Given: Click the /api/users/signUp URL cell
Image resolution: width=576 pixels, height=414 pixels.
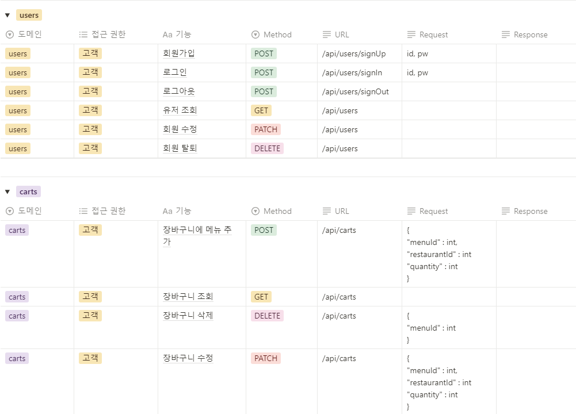Looking at the screenshot, I should 360,53.
